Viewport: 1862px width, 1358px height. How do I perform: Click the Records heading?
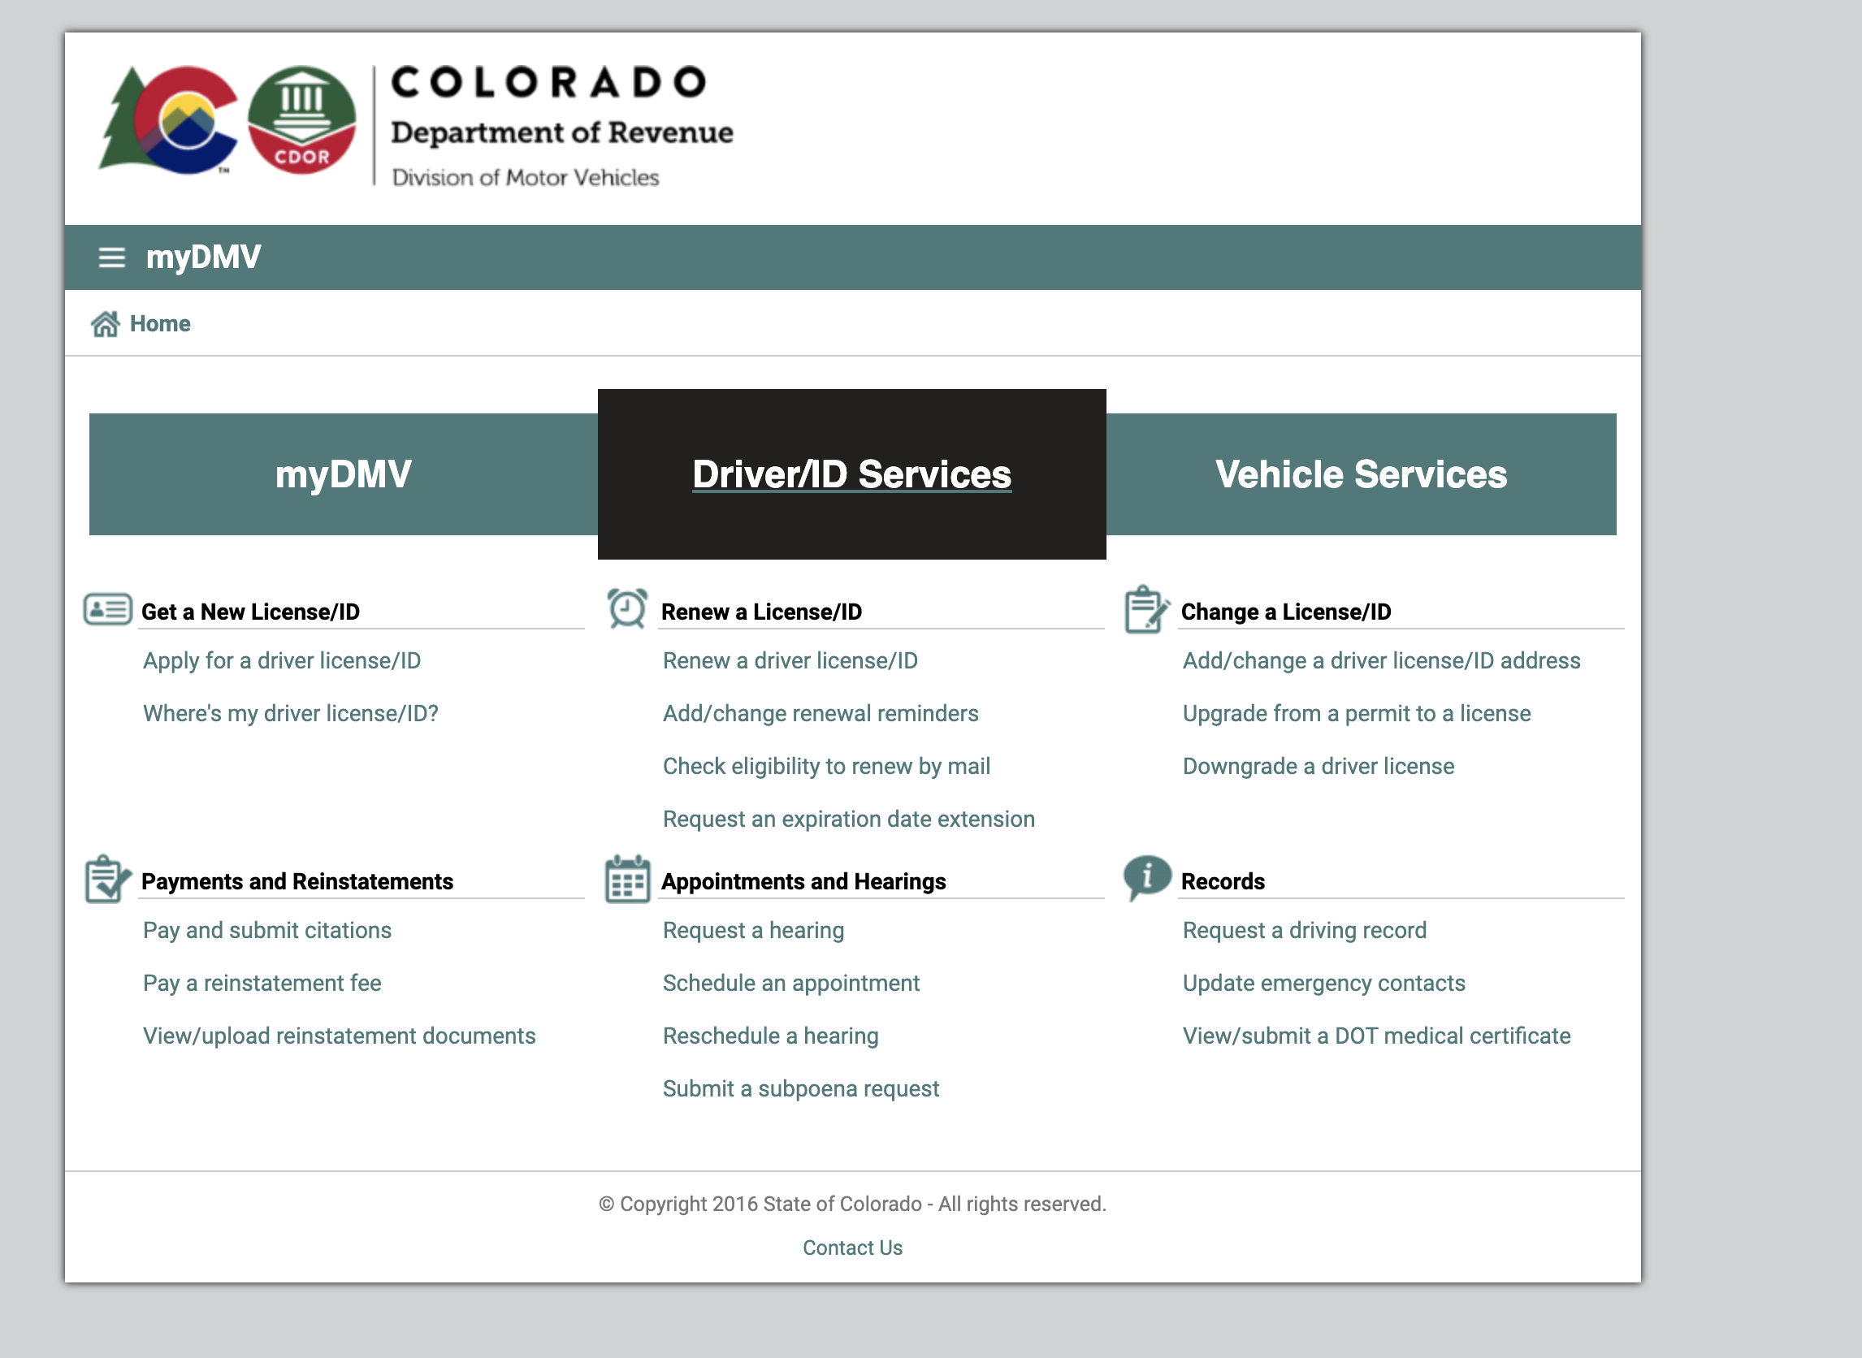[x=1223, y=881]
